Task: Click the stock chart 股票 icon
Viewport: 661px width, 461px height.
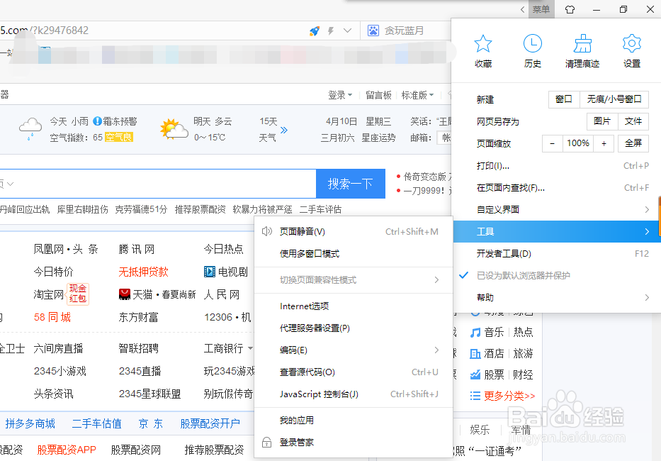Action: tap(475, 374)
